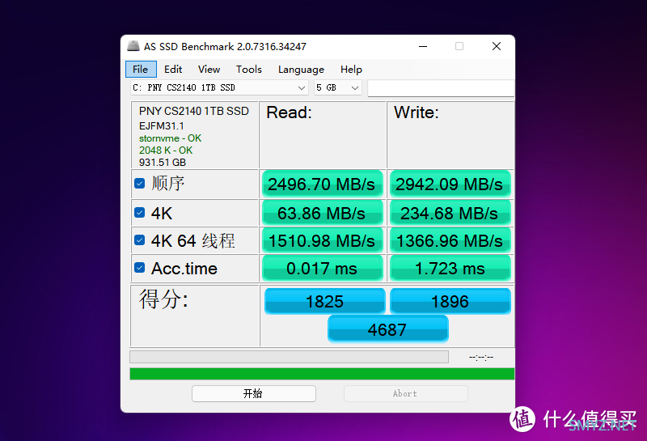Viewport: 647px width, 441px height.
Task: Click the grey progress bar beside the timer
Action: point(290,357)
